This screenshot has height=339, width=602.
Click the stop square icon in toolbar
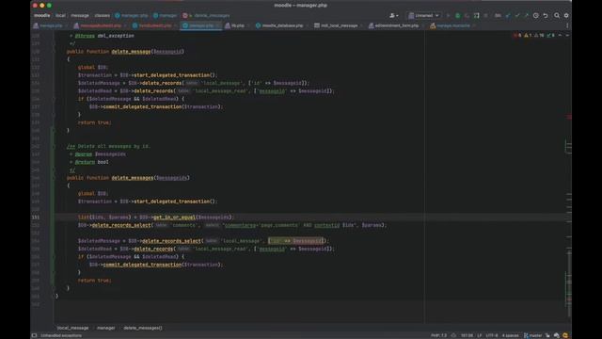485,15
